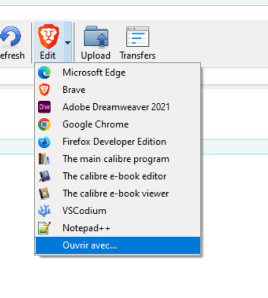Select Google Chrome menu entry
The width and height of the screenshot is (268, 298).
tap(117, 125)
